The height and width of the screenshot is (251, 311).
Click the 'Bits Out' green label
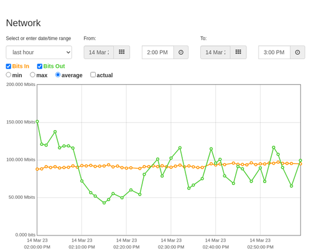(x=54, y=66)
